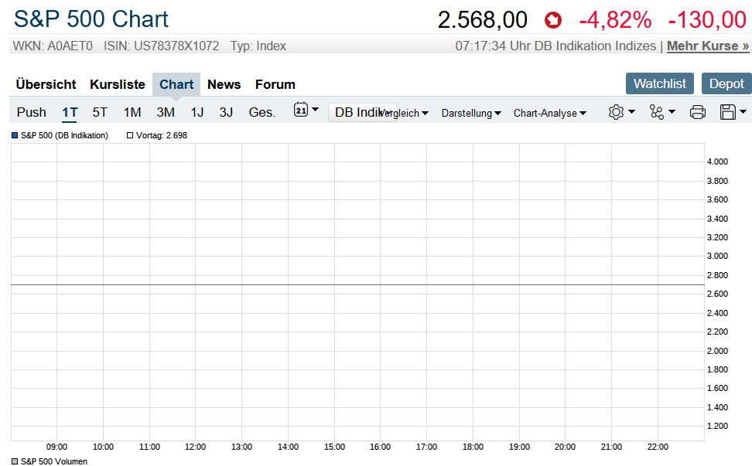Click the Vortag reference line in chart

point(357,285)
